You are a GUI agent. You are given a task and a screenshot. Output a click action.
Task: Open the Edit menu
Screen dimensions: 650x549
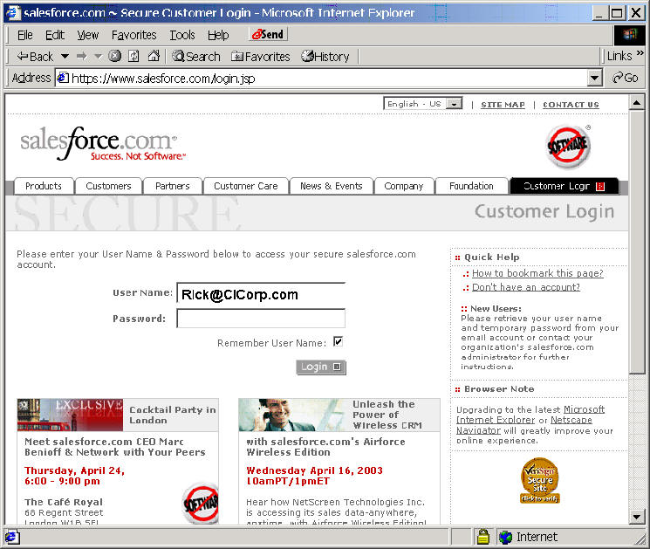tap(54, 35)
